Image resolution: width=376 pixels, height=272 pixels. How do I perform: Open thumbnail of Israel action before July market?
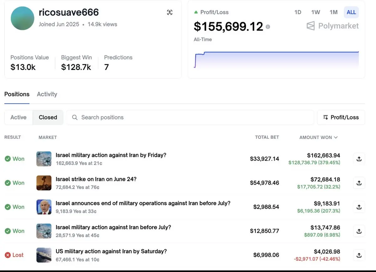(44, 231)
